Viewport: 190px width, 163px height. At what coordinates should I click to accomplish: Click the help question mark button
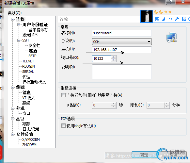171,2
